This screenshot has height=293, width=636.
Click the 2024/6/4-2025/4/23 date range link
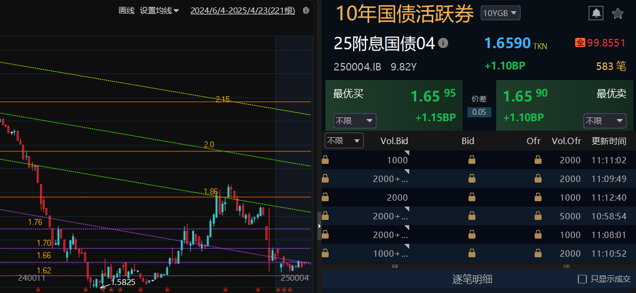[x=242, y=11]
